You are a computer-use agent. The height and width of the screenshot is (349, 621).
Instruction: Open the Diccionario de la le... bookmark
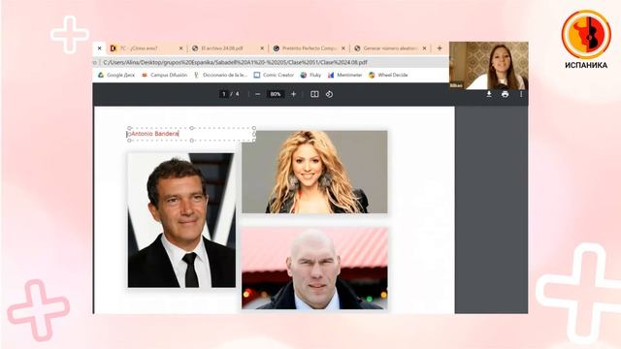tap(220, 75)
